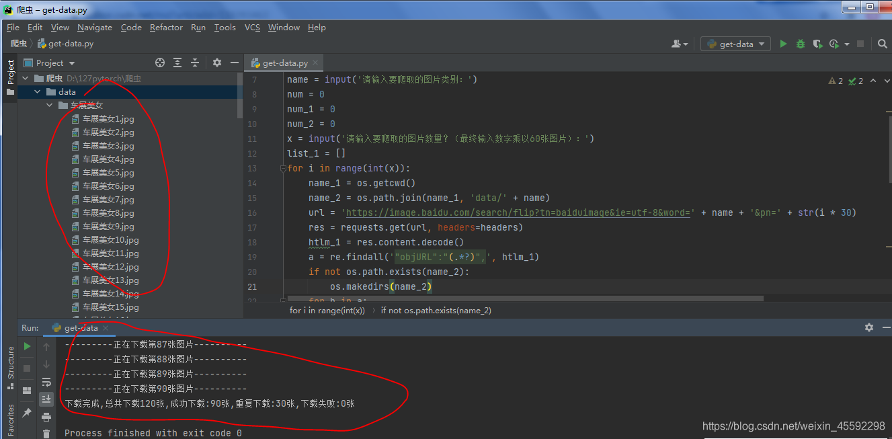Locate the opened file in the Project tree
Image resolution: width=892 pixels, height=439 pixels.
160,63
